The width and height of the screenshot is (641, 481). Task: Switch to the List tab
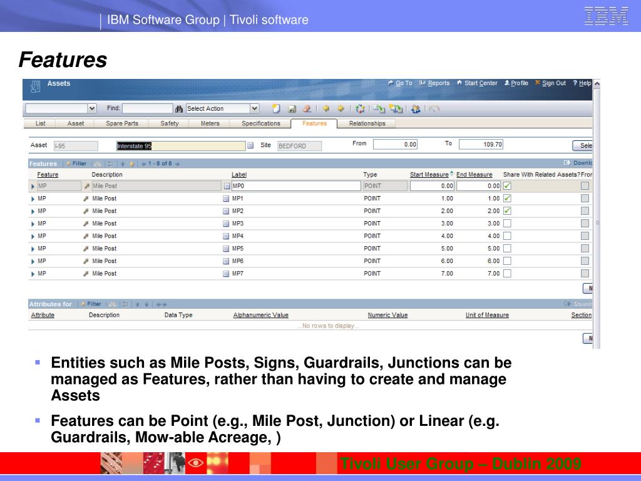40,123
